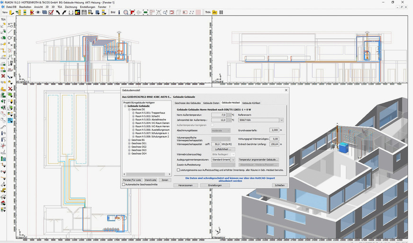Click the red grid icon in toolbar
The height and width of the screenshot is (243, 413).
[198, 12]
